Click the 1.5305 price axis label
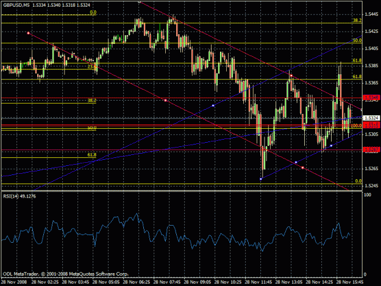The height and width of the screenshot is (286, 381). [x=371, y=134]
